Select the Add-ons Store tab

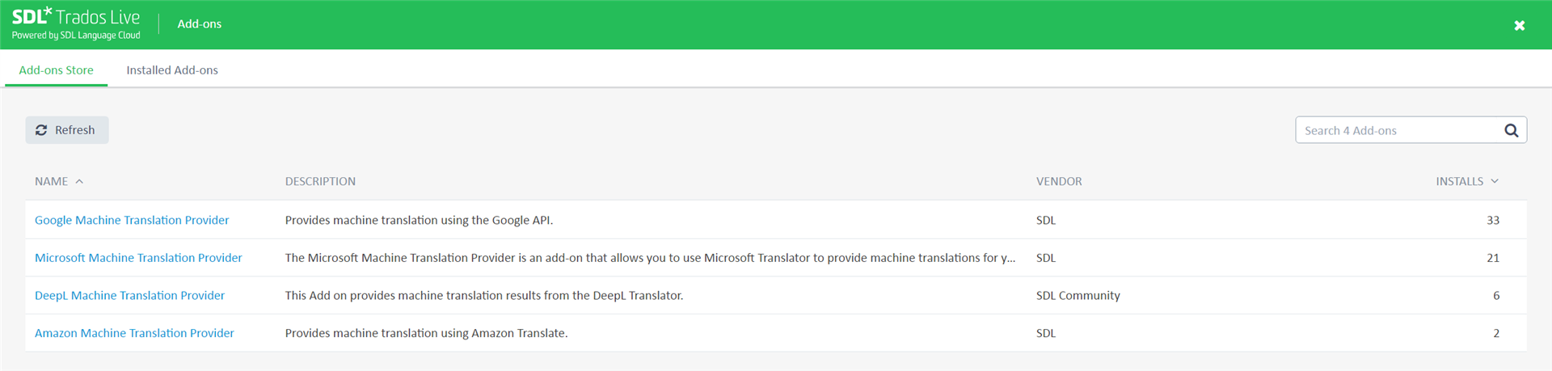pos(57,70)
